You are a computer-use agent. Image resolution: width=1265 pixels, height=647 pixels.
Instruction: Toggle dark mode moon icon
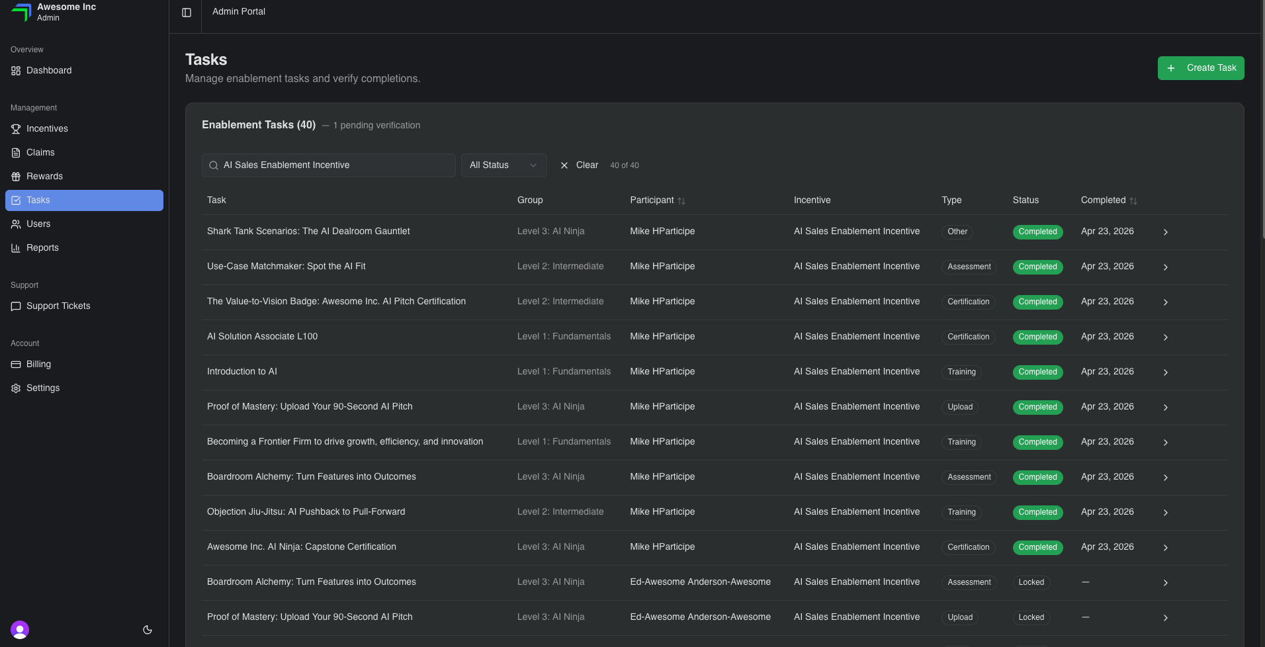[148, 630]
